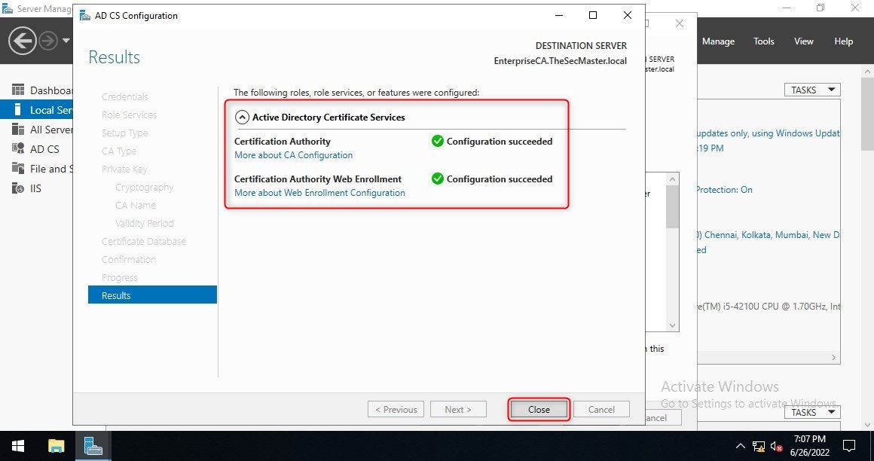Restore down the Server Manager window
Screen dimensions: 874x461
821,8
